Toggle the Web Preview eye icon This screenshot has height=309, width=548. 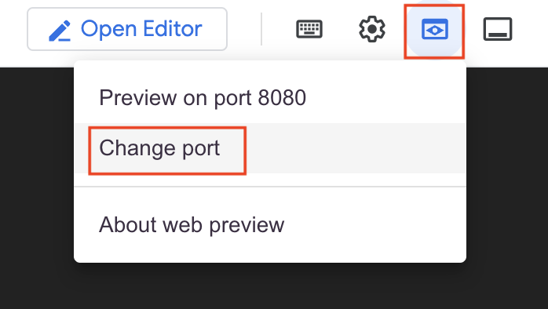[x=434, y=29]
